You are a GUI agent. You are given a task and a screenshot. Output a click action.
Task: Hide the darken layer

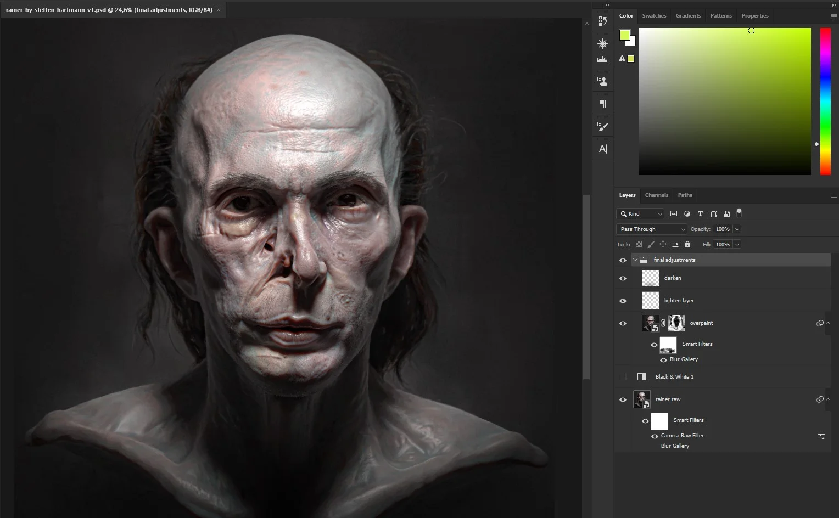(x=623, y=278)
